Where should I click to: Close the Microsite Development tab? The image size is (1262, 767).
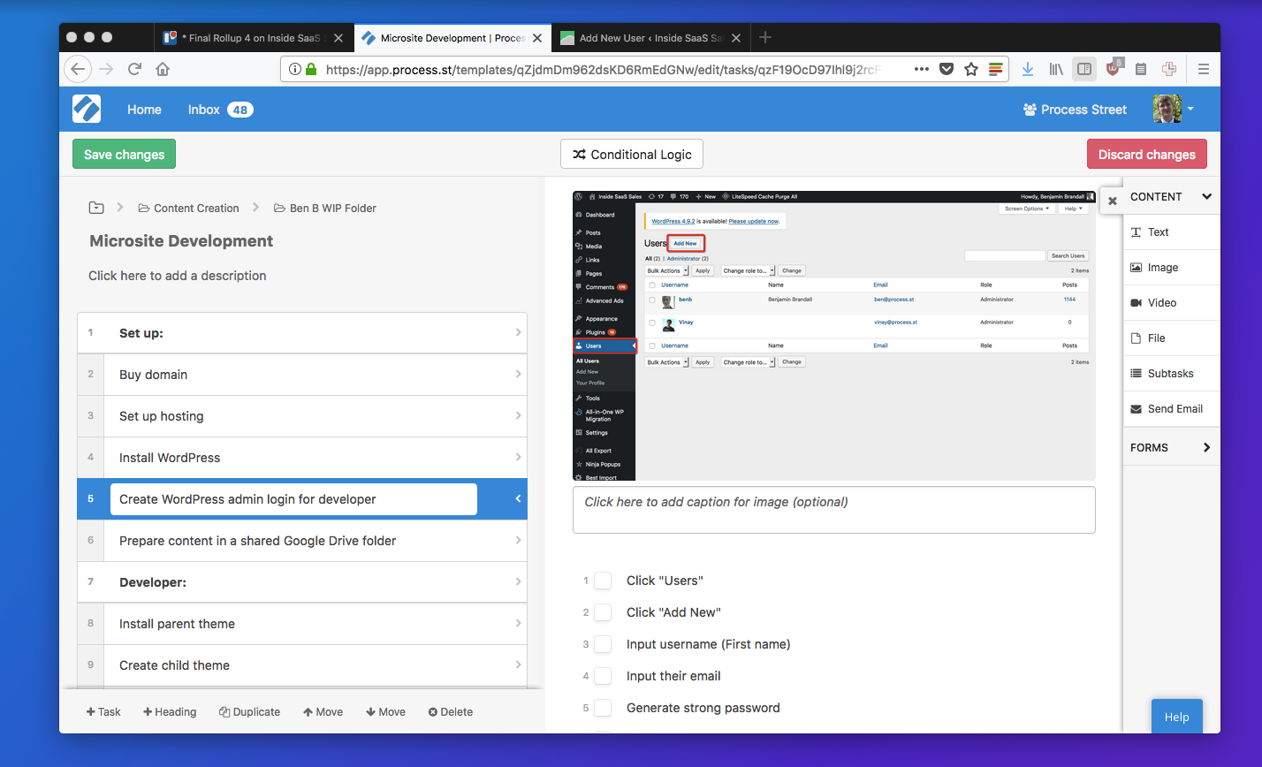(x=539, y=38)
